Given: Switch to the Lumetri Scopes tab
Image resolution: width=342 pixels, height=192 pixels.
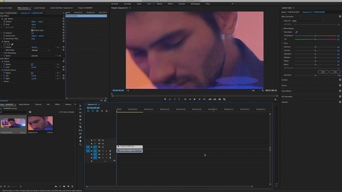Looking at the screenshot, I should (39, 8).
